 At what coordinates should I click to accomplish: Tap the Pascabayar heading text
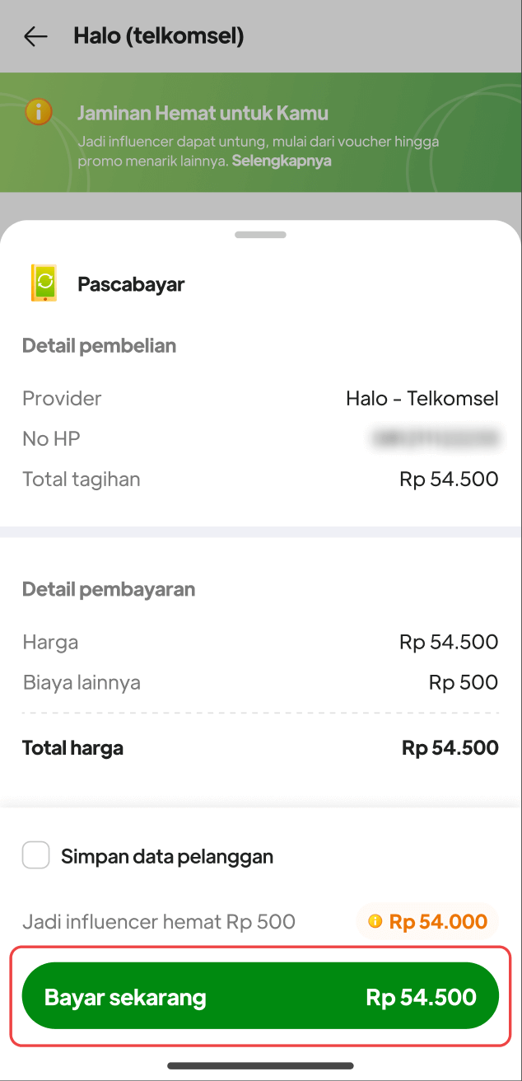[x=131, y=284]
